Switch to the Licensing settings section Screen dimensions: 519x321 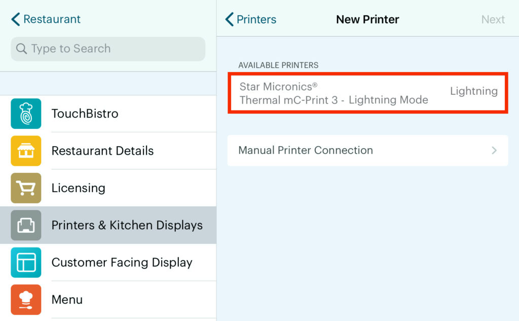79,188
